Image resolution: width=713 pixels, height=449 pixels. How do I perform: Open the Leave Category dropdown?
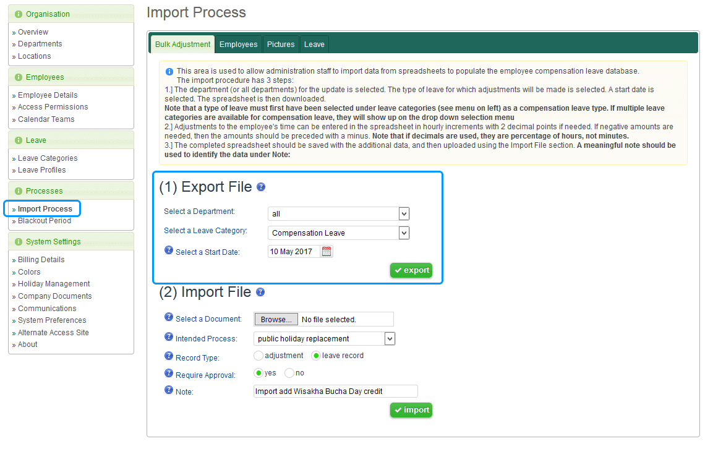[x=339, y=233]
